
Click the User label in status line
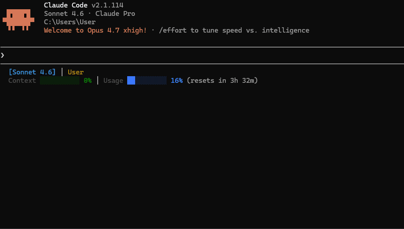76,72
